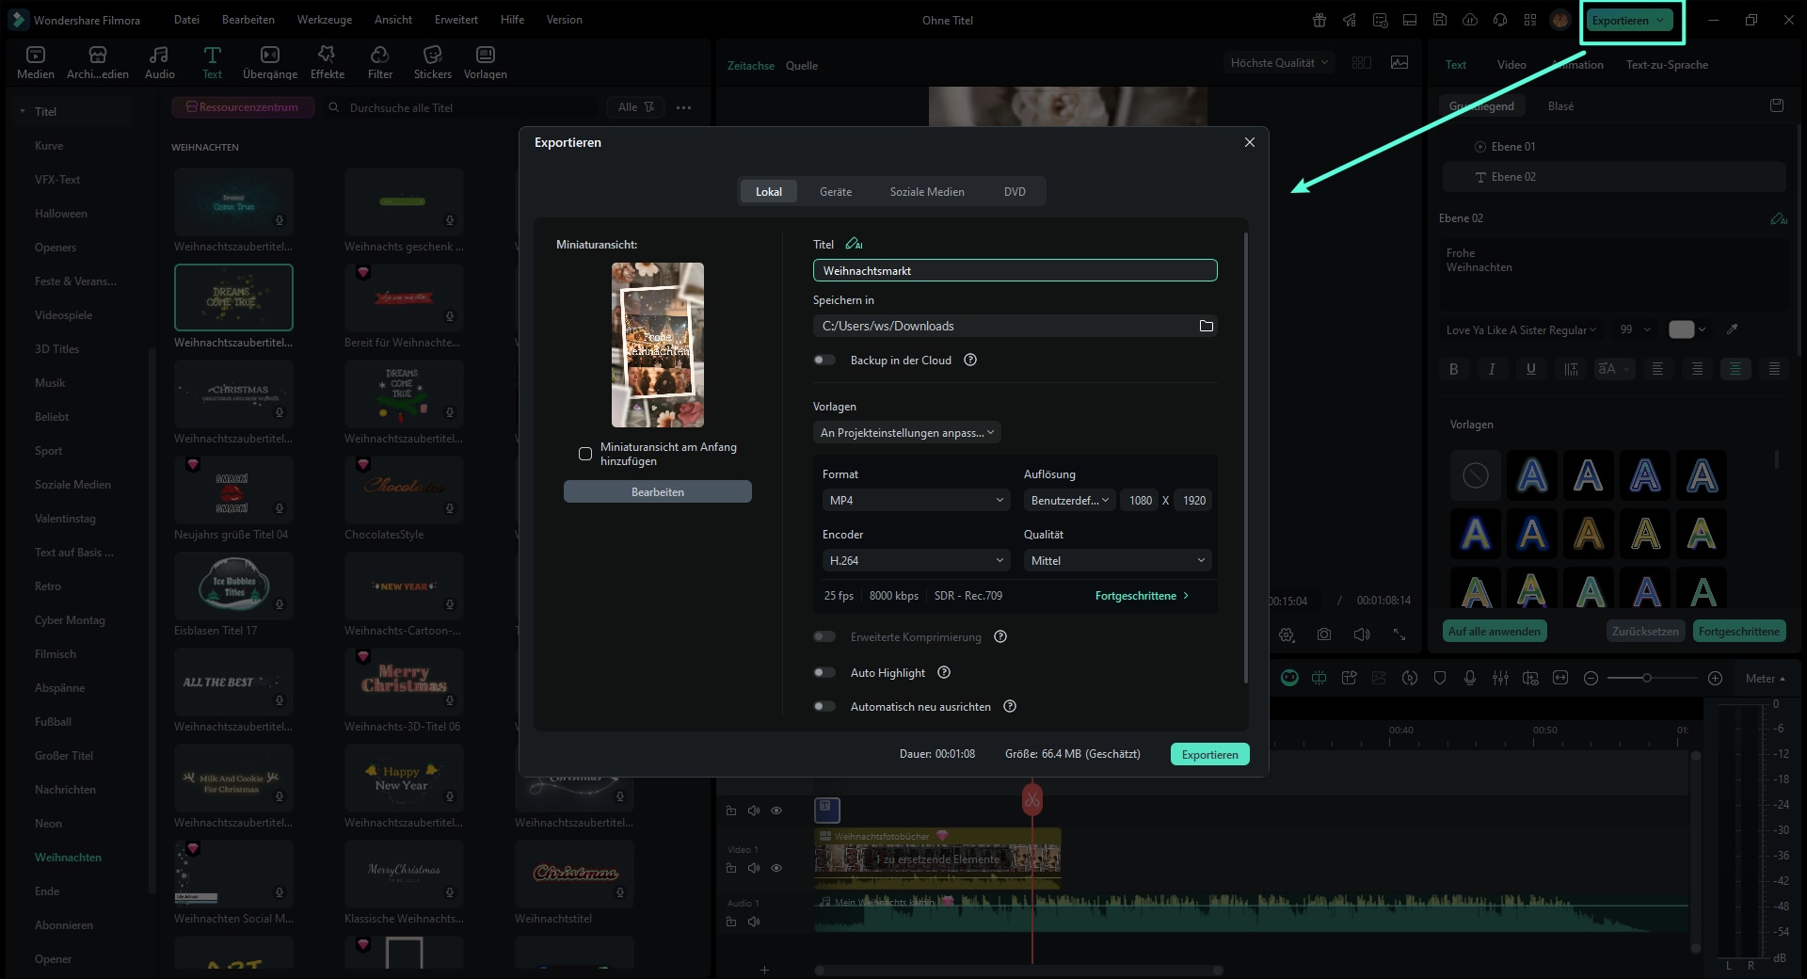Open the Effekte panel icon
1807x979 pixels.
click(327, 56)
